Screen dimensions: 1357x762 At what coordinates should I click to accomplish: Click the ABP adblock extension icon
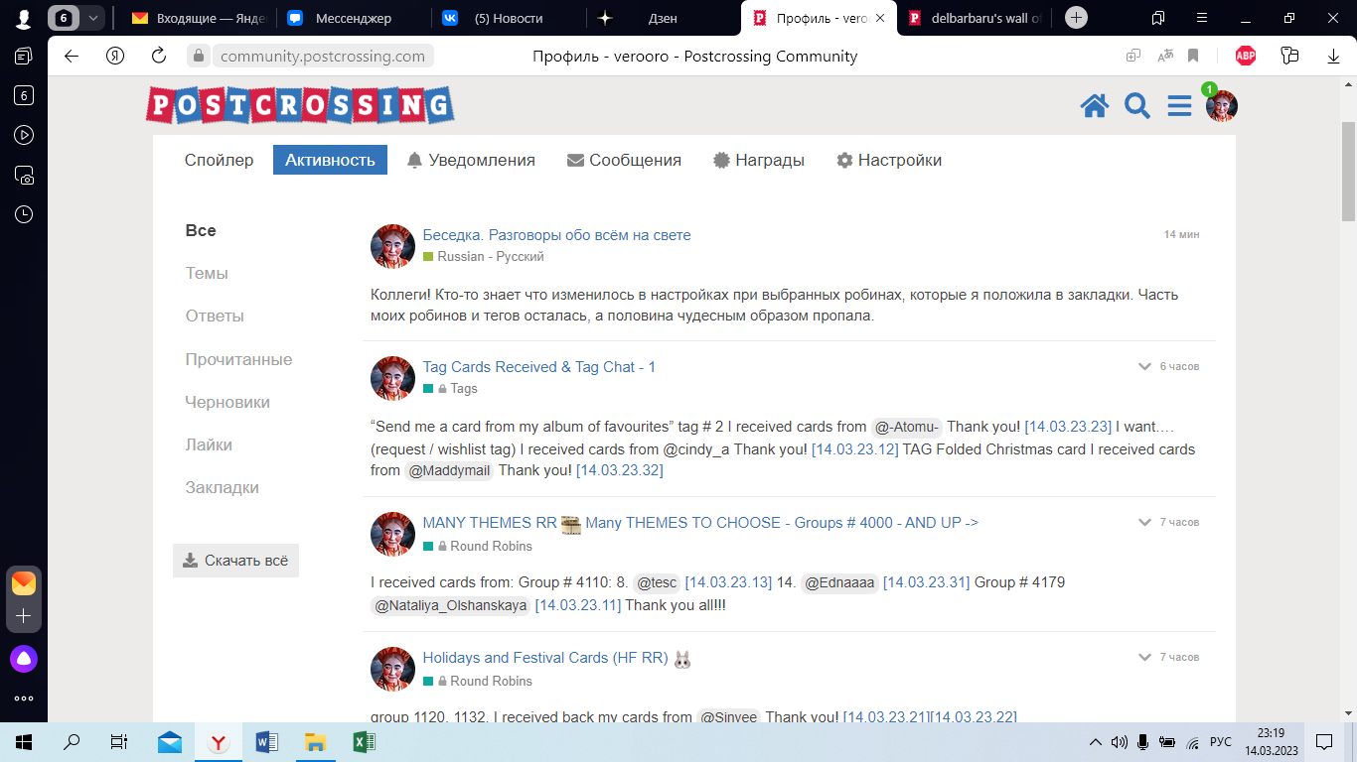click(1245, 56)
